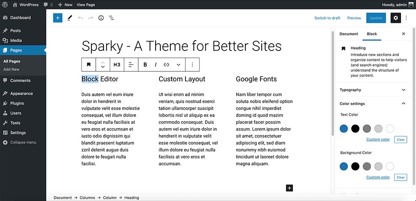Viewport: 416px width, 201px height.
Task: Click the black add block button below columns
Action: tap(289, 188)
